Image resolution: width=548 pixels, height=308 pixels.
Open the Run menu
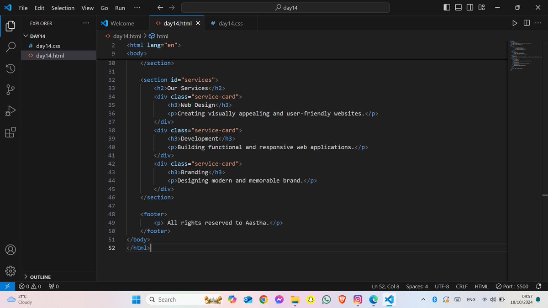click(120, 8)
